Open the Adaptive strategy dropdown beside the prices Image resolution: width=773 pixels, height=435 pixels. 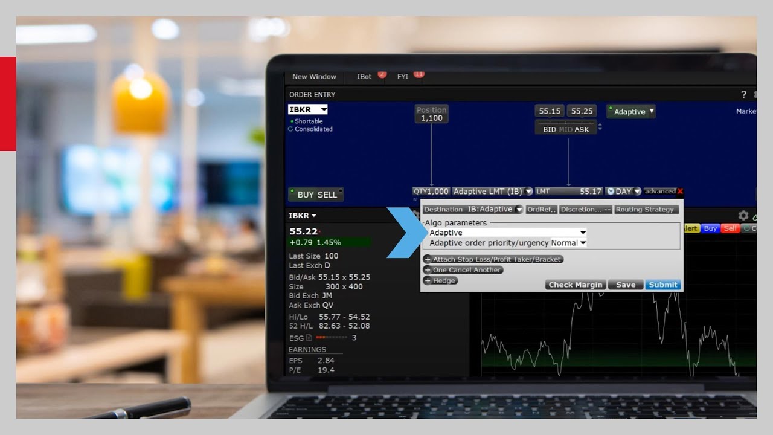click(x=631, y=111)
